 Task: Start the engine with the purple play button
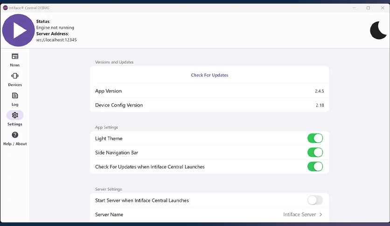point(18,30)
